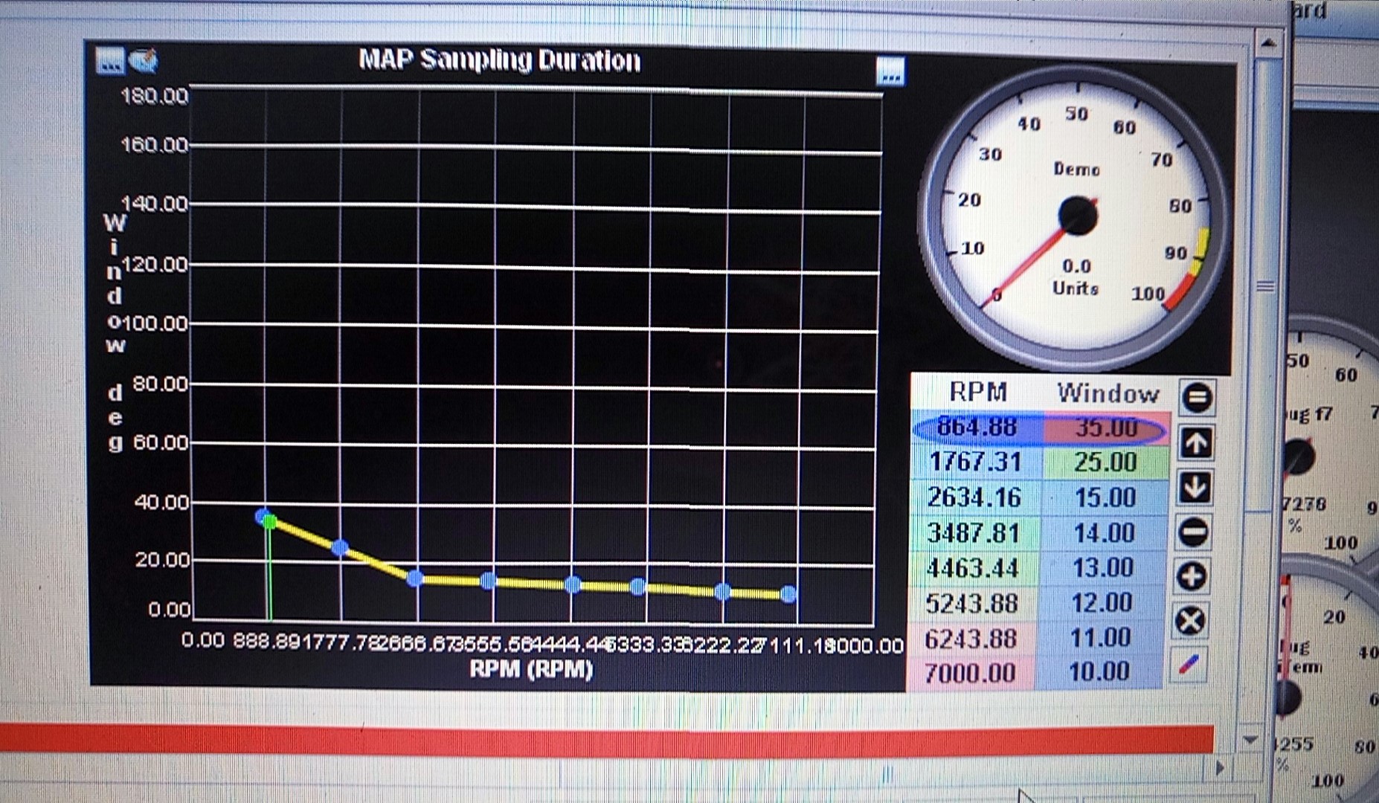Select the Window cell 35.00
This screenshot has height=803, width=1379.
(x=1106, y=428)
